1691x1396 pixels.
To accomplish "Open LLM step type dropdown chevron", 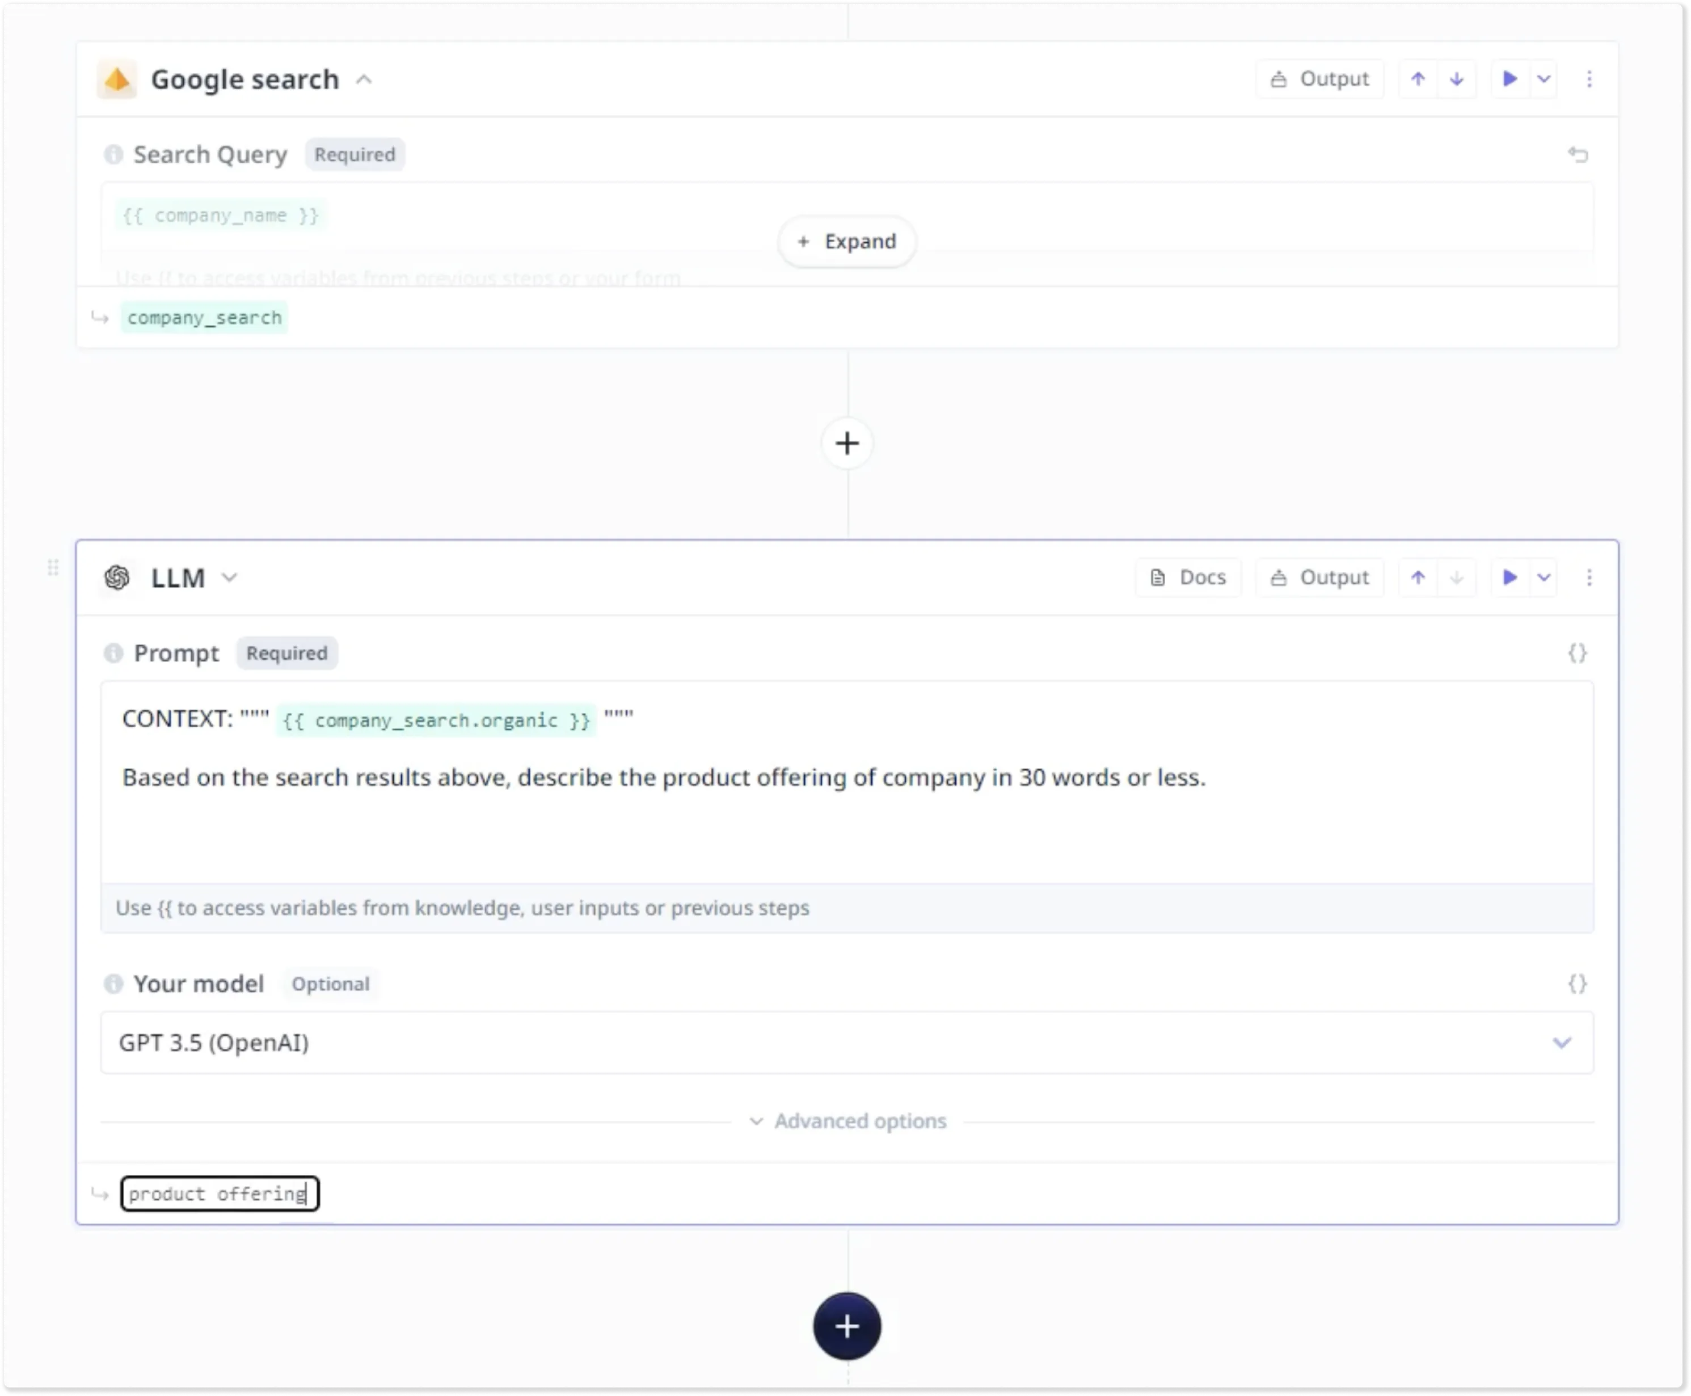I will point(230,577).
